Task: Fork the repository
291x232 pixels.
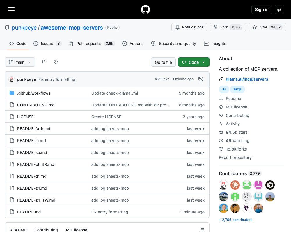Action: click(228, 27)
